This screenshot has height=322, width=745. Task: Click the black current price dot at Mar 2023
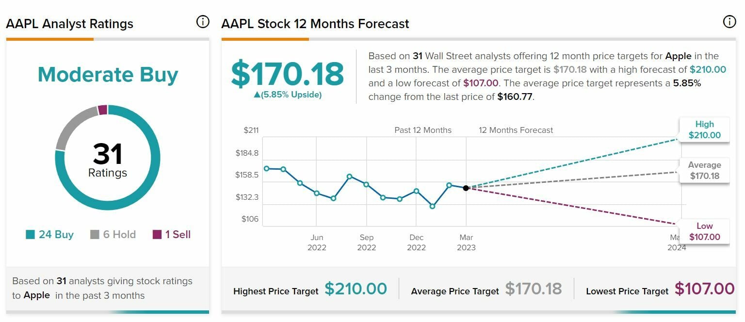tap(466, 188)
